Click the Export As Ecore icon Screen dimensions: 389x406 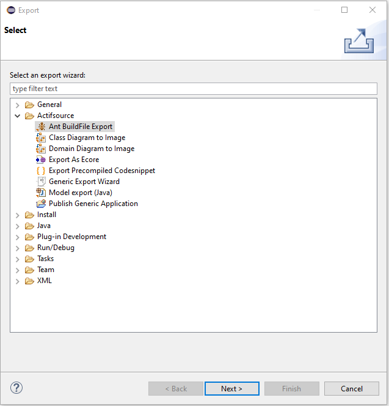41,160
